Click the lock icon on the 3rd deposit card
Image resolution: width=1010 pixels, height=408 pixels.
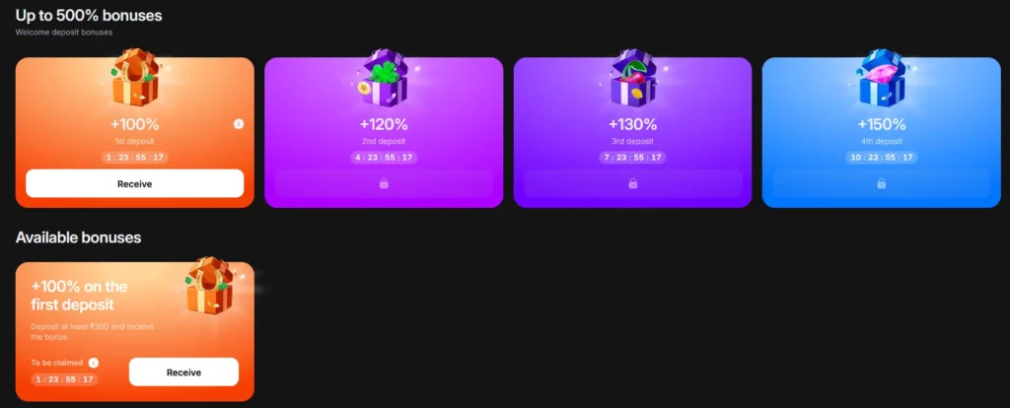(632, 183)
